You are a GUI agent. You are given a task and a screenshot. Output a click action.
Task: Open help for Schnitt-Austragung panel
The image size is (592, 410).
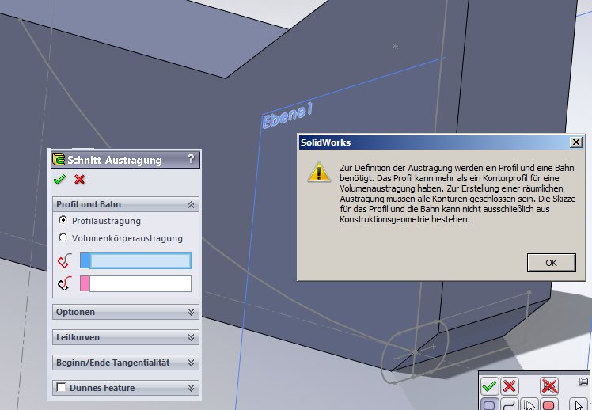(191, 159)
